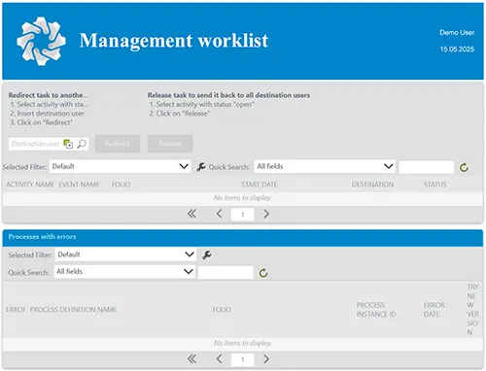Screen dimensions: 486x371
Task: Click worklist quick search text box
Action: pyautogui.click(x=426, y=167)
